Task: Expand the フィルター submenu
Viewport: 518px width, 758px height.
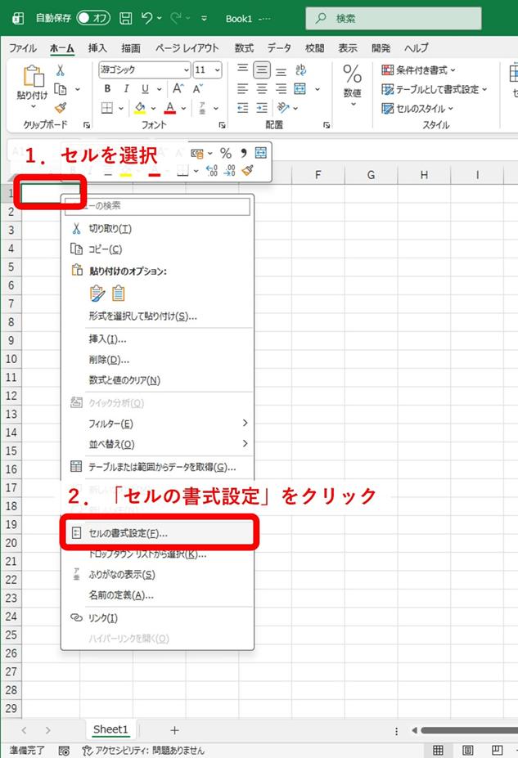Action: 110,424
